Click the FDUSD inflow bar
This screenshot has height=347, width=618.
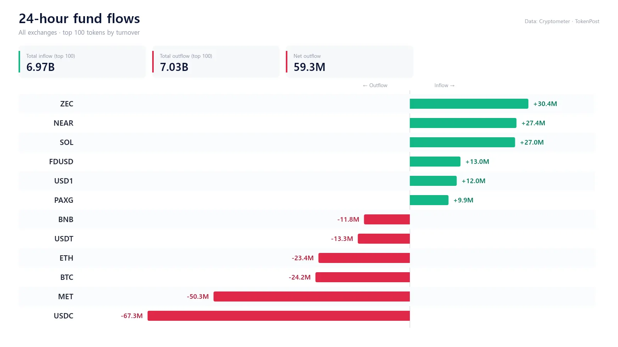click(x=435, y=162)
